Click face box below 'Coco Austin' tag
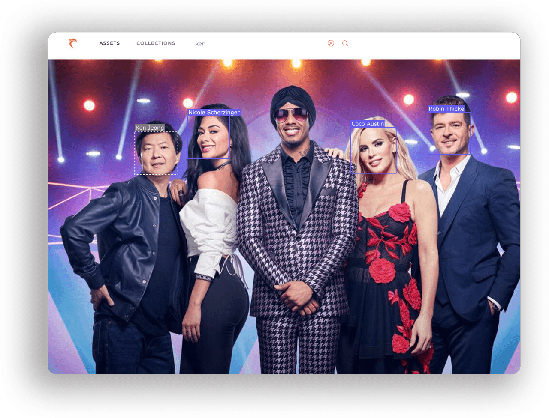Image resolution: width=549 pixels, height=418 pixels. point(373,150)
